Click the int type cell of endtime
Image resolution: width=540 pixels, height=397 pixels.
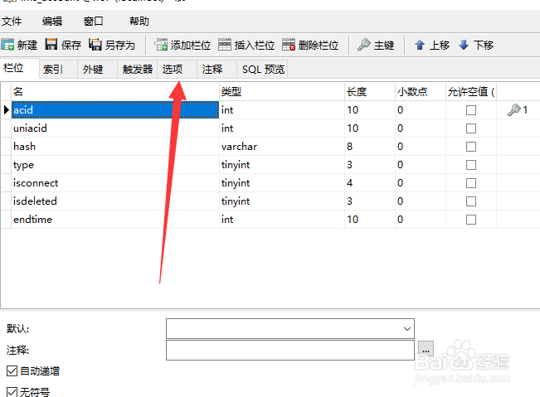coord(282,219)
